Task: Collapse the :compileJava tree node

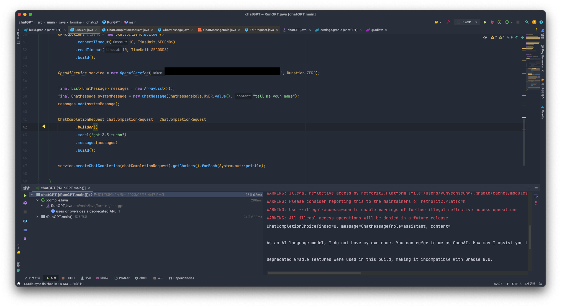Action: point(37,200)
